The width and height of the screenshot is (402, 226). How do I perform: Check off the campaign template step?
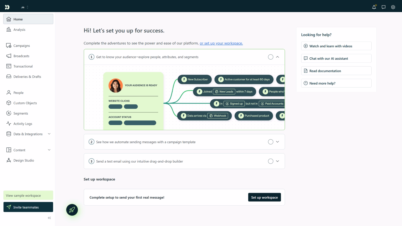[270, 141]
